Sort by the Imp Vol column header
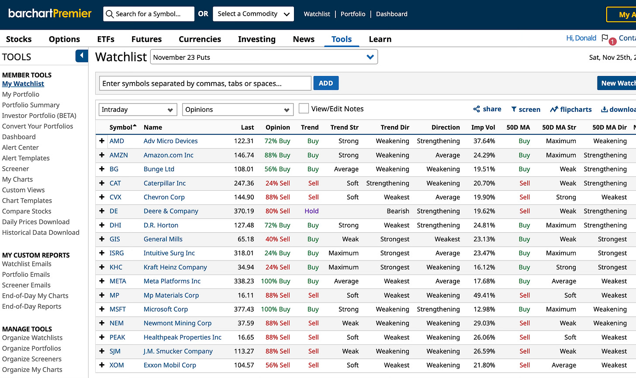636x378 pixels. [x=483, y=127]
